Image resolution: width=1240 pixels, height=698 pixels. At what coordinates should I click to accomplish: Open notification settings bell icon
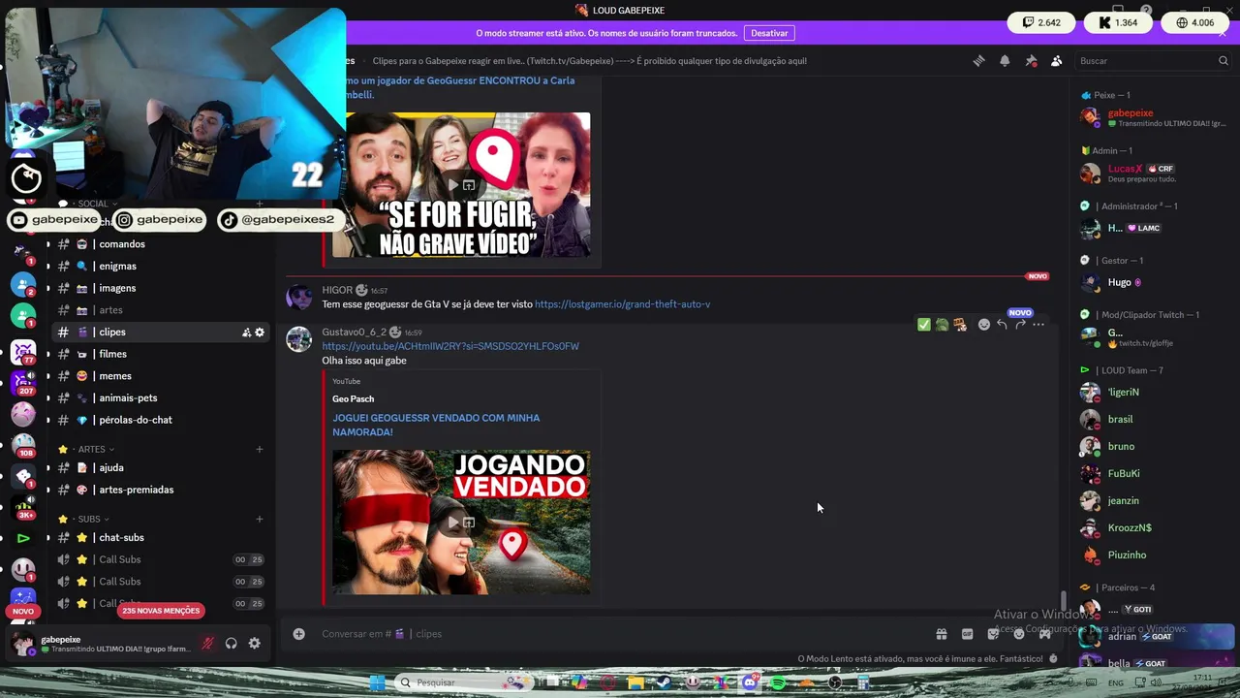click(1005, 61)
